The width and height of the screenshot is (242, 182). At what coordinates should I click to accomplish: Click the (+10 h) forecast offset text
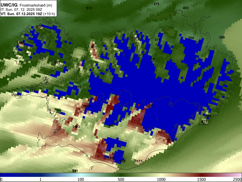tap(49, 14)
